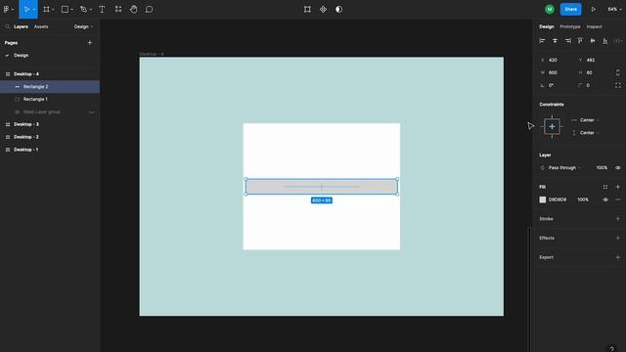Viewport: 626px width, 352px height.
Task: Switch to the Inspect tab
Action: tap(594, 26)
